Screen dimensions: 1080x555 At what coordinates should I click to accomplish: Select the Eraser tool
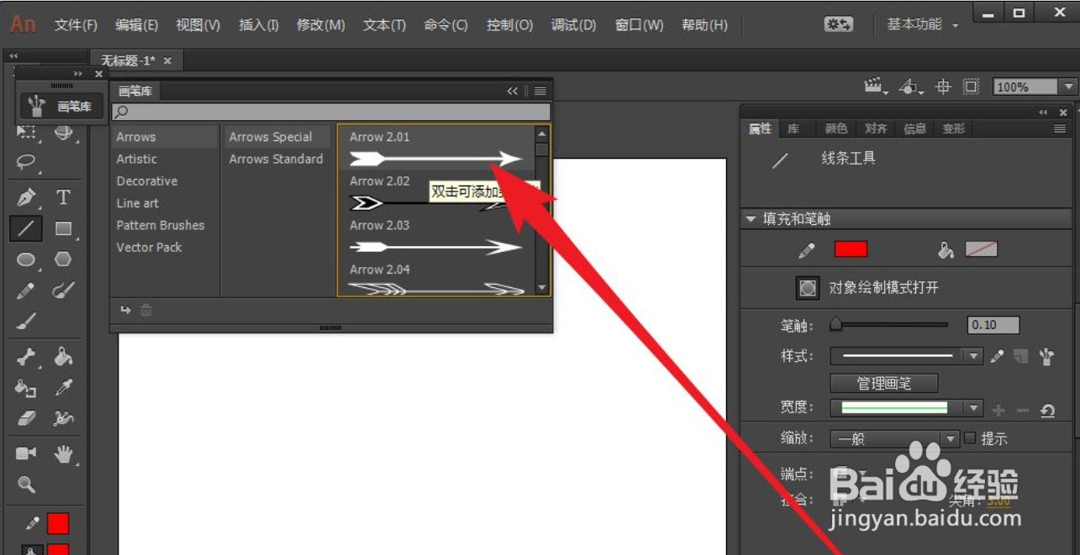point(26,418)
